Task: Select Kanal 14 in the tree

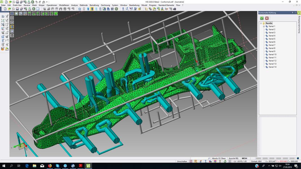Action: (273, 67)
